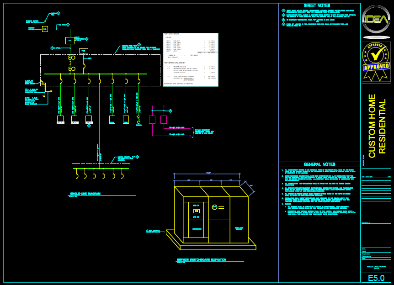Click the meter symbol on switchboard elevation
Viewport: 394px width, 285px height.
tap(214, 207)
